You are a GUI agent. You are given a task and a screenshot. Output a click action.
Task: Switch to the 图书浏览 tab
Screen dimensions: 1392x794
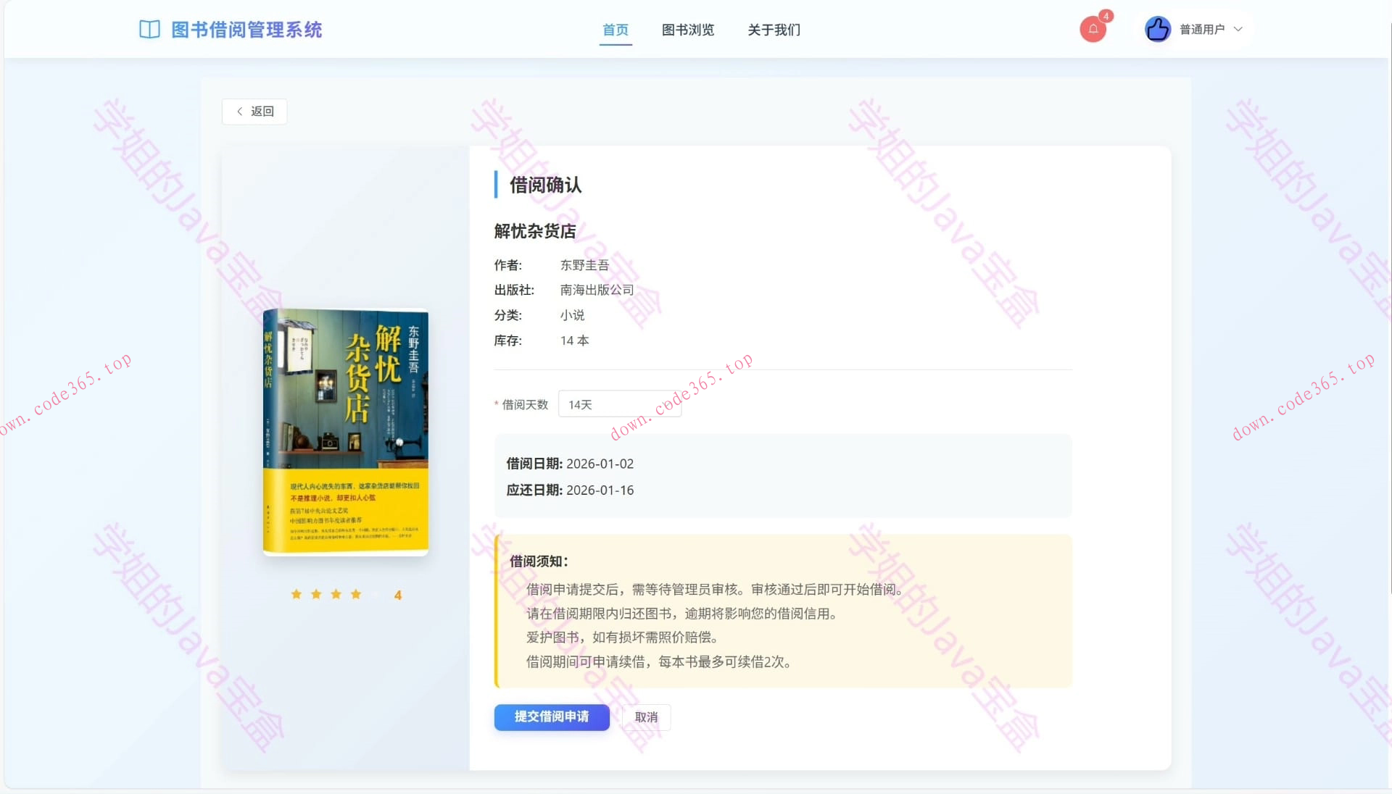(687, 30)
